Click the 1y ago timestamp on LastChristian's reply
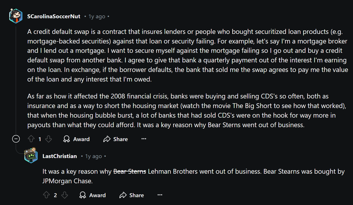Screen dimensions: 353x205 [93, 156]
